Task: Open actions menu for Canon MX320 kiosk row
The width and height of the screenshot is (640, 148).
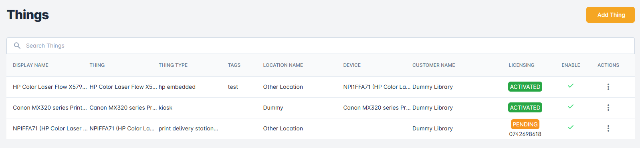Action: click(x=608, y=108)
